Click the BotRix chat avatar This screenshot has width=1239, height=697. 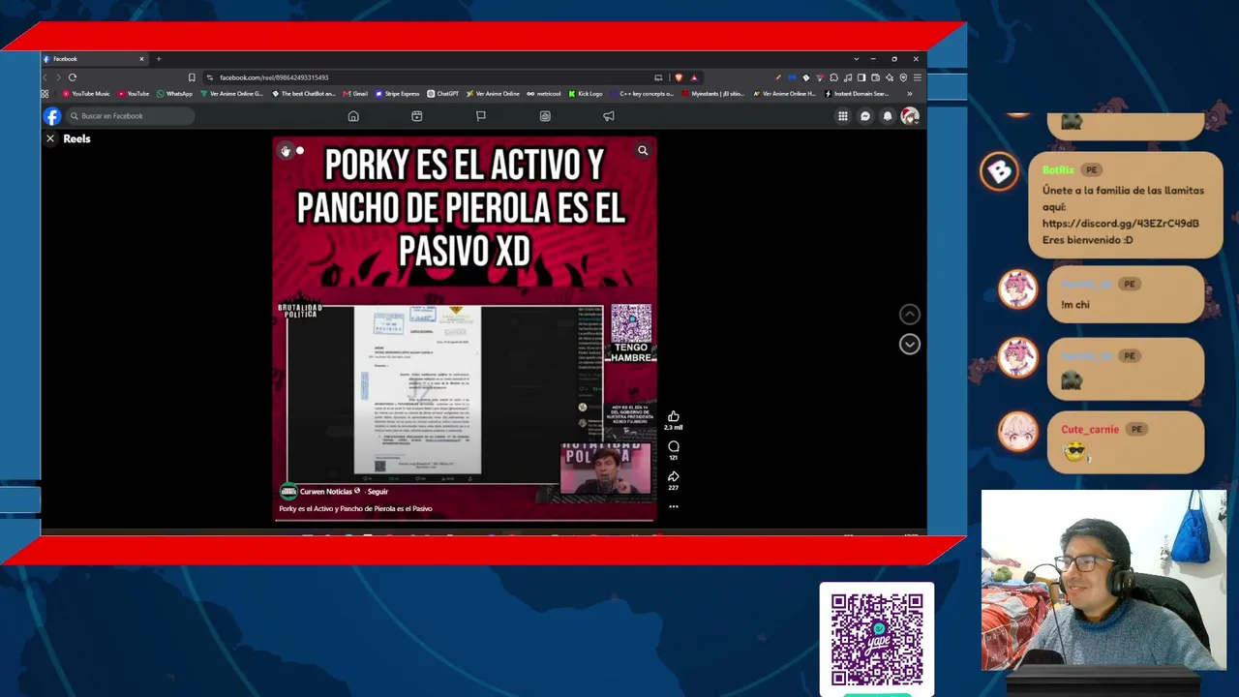click(999, 171)
